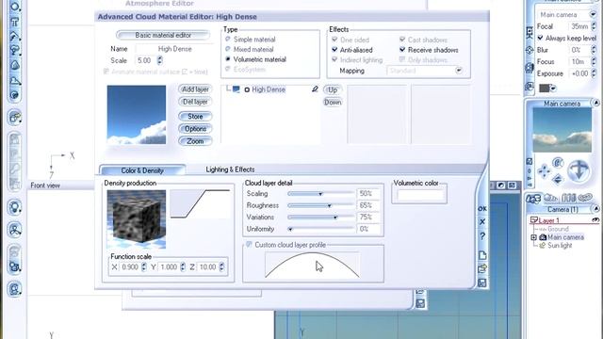
Task: Click the light bulb tool in left toolbar
Action: (15, 208)
